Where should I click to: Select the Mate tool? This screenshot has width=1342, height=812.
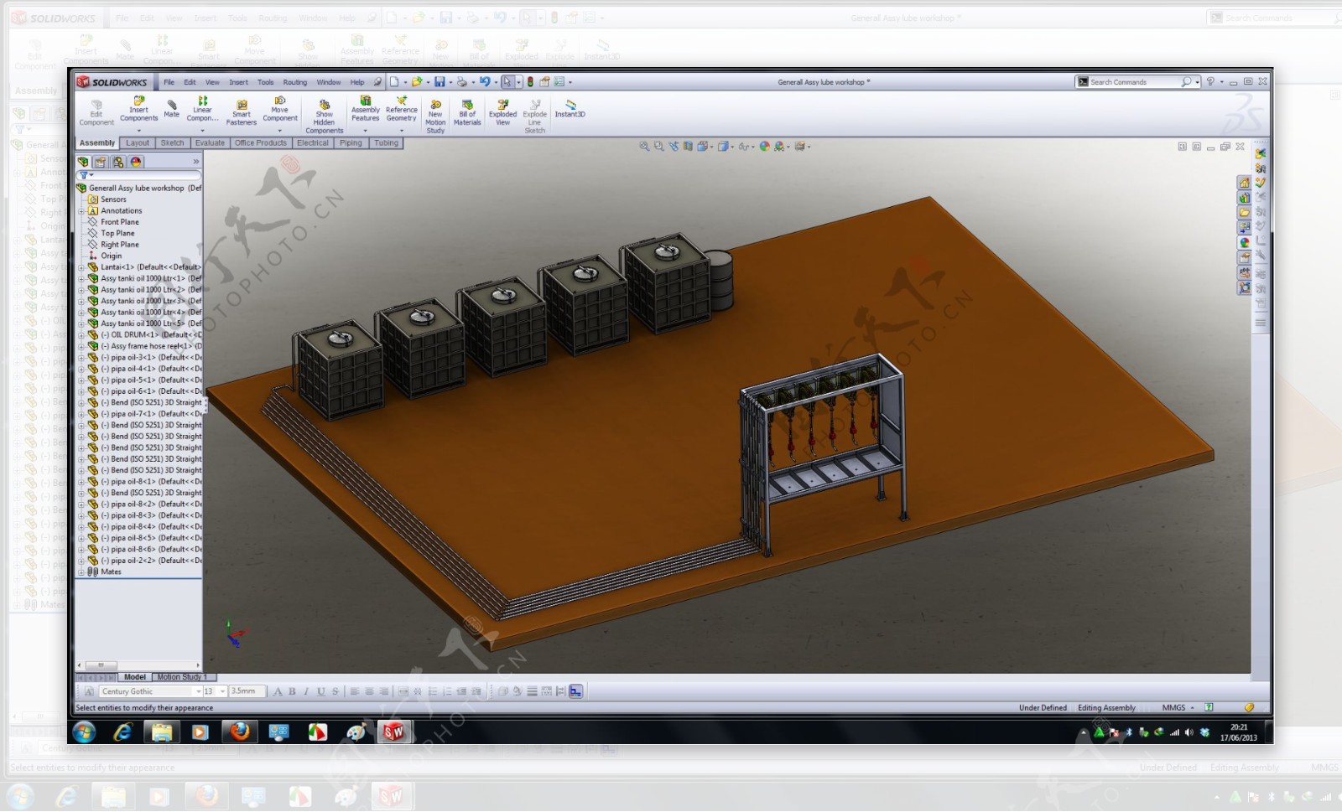172,109
